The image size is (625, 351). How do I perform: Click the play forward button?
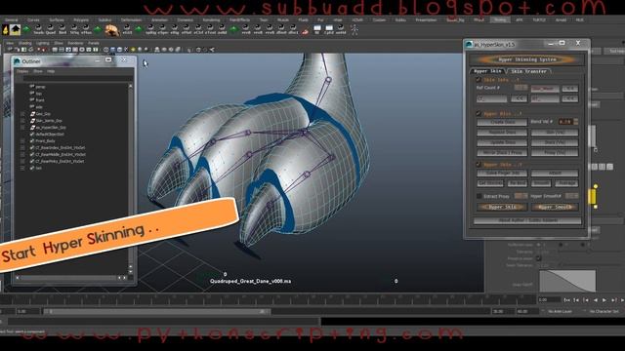point(604,300)
